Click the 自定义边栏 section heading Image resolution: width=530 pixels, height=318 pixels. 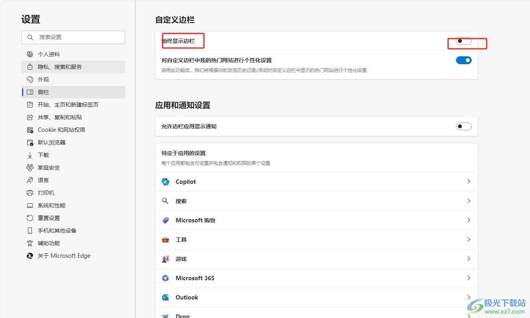coord(175,19)
